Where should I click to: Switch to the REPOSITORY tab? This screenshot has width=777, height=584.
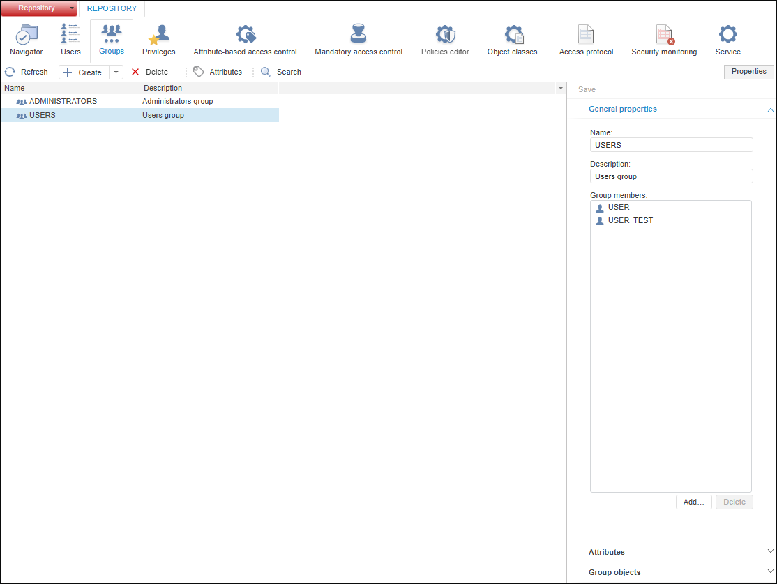click(112, 9)
